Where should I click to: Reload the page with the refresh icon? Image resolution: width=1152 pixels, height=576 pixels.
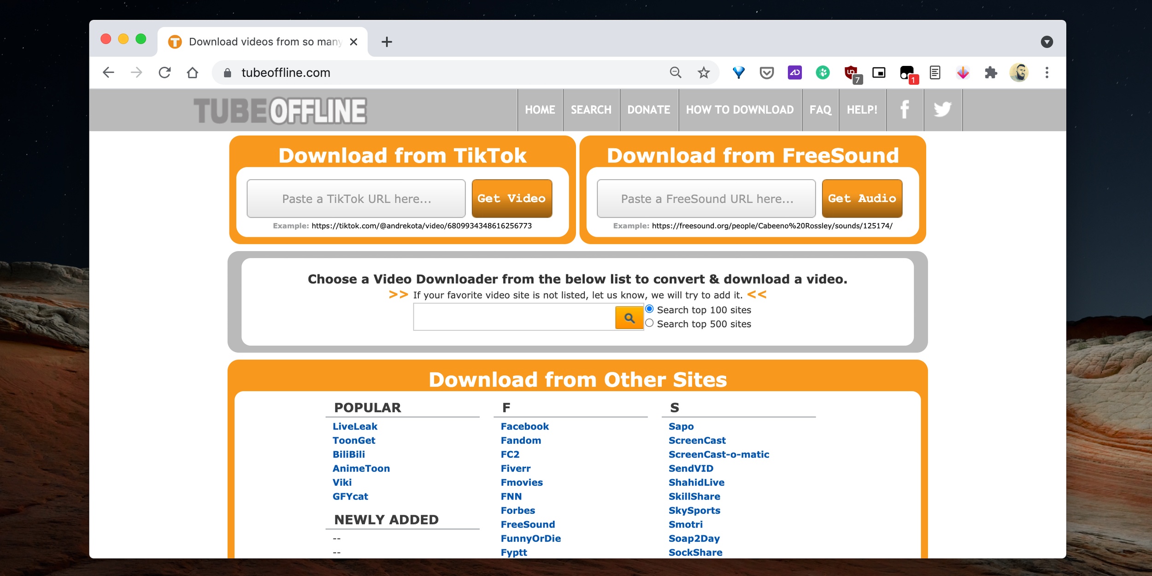(x=165, y=72)
